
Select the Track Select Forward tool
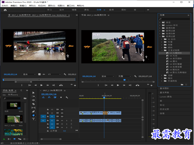point(33,97)
